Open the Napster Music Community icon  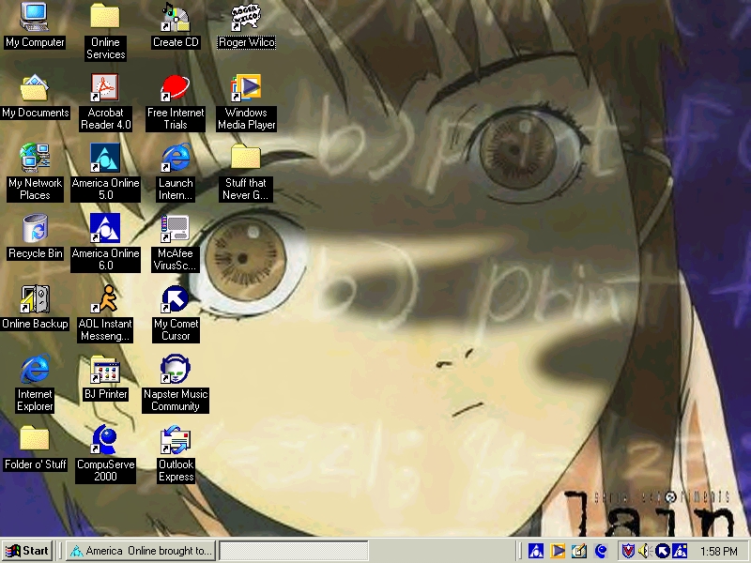(176, 371)
